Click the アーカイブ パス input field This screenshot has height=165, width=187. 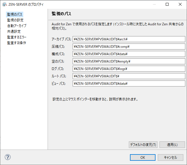(x=129, y=39)
